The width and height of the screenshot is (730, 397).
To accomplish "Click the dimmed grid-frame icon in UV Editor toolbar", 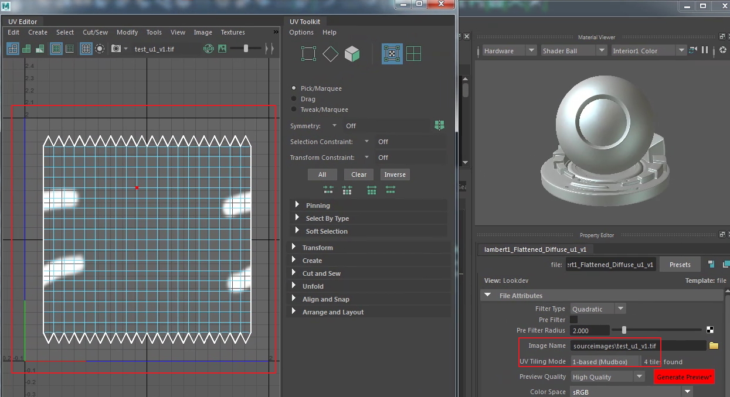I will click(70, 49).
